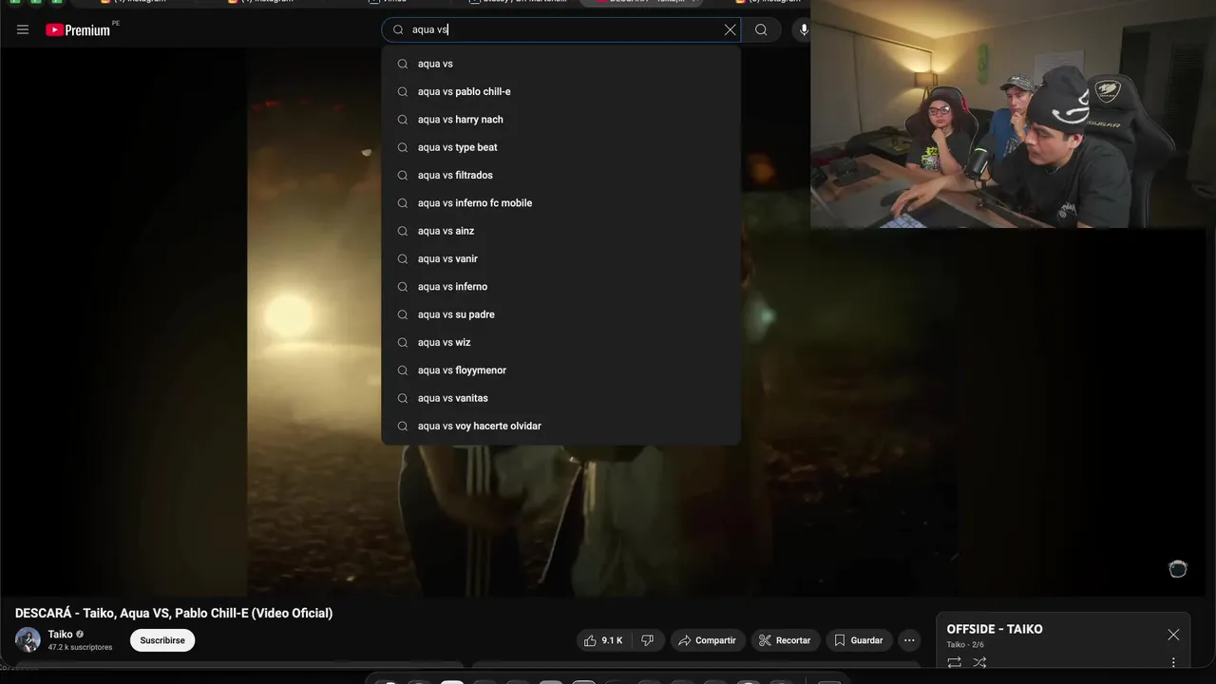Pick suggestion 'aqua vs floyymenor'

560,370
